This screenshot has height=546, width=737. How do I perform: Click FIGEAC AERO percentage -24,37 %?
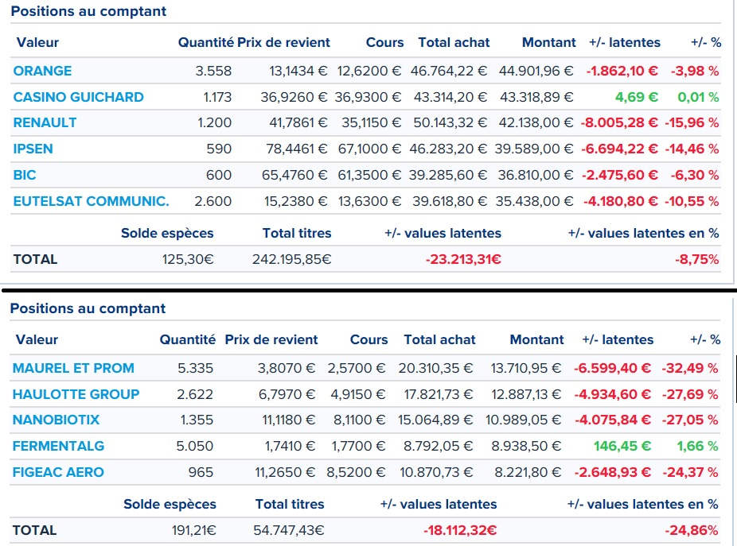pos(691,472)
